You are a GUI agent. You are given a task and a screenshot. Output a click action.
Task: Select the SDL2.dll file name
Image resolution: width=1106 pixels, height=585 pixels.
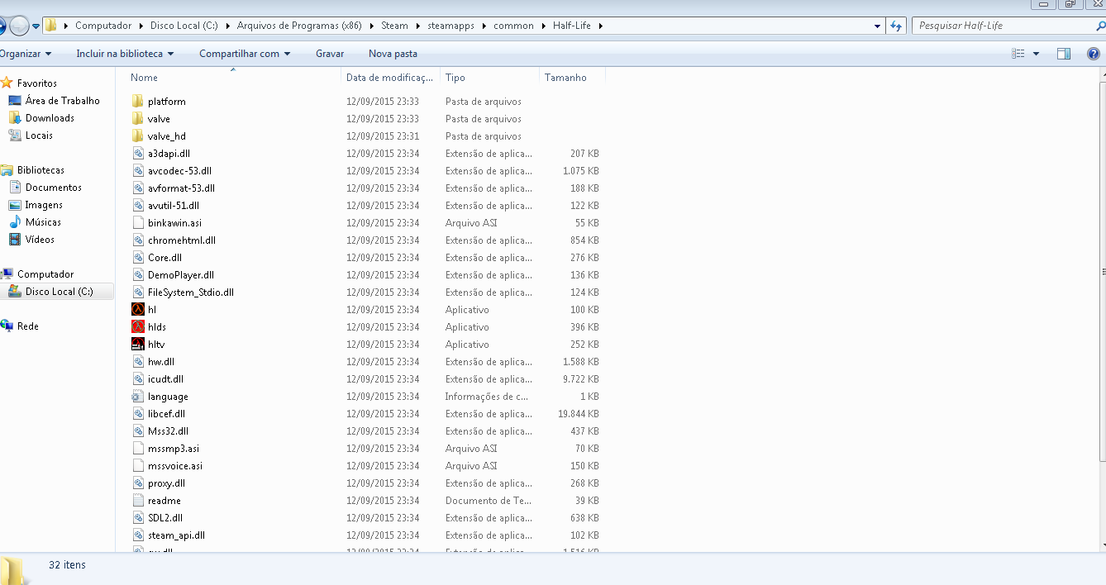tap(164, 517)
